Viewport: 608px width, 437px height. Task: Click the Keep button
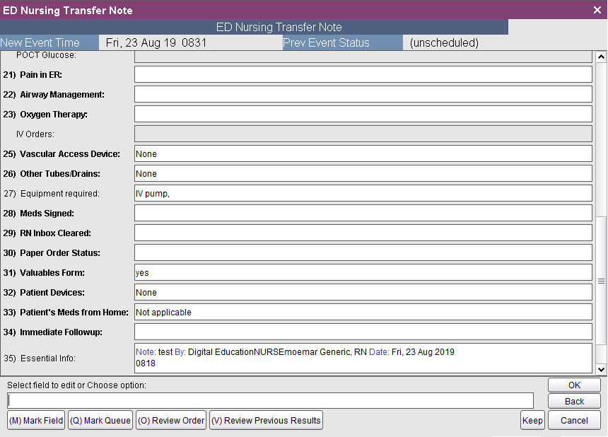click(x=532, y=419)
